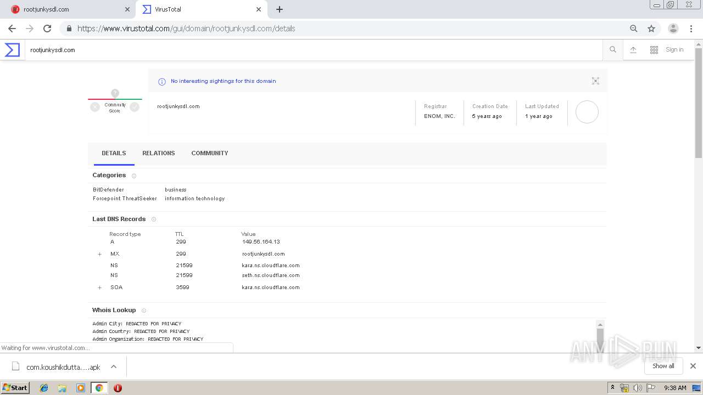This screenshot has height=395, width=703.
Task: Click the Whois Lookup box scrollbar up arrow
Action: pos(600,324)
